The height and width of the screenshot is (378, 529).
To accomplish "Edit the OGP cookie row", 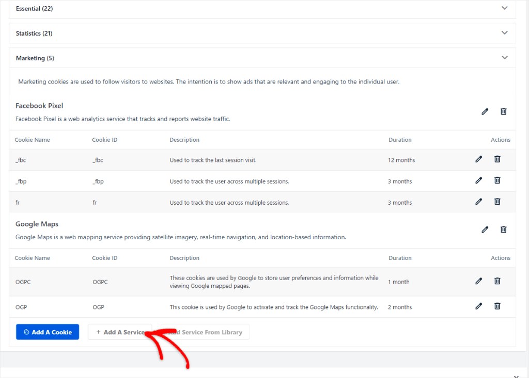I will [x=479, y=306].
